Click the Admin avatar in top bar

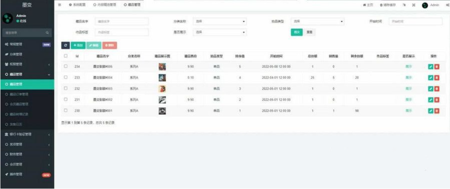(x=425, y=5)
